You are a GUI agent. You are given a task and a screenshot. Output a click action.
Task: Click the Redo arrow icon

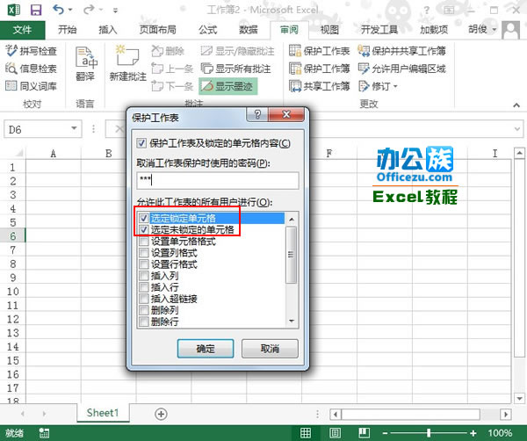point(89,10)
